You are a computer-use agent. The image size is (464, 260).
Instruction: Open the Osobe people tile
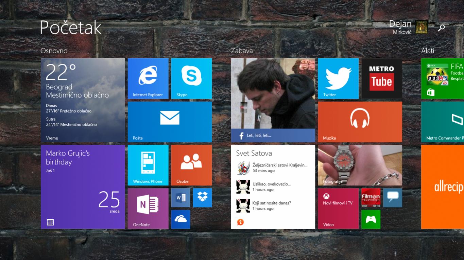point(191,165)
